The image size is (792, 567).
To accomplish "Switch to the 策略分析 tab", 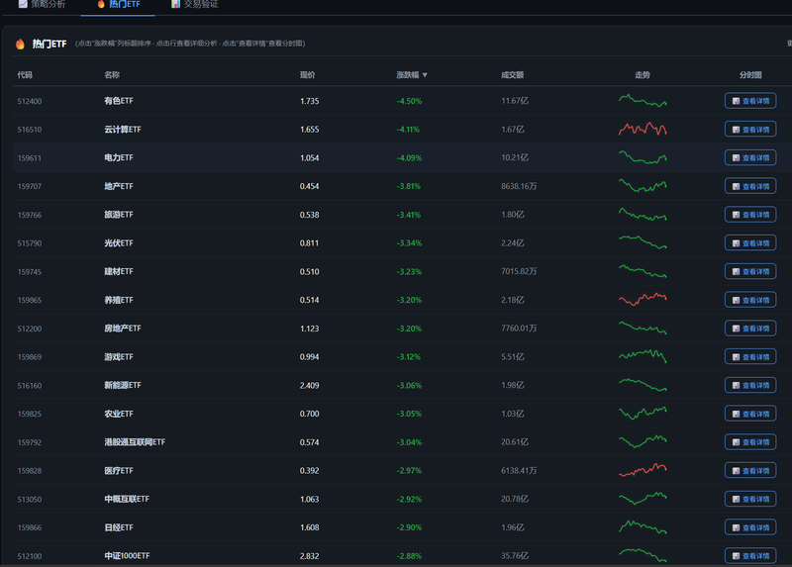I will pyautogui.click(x=43, y=4).
